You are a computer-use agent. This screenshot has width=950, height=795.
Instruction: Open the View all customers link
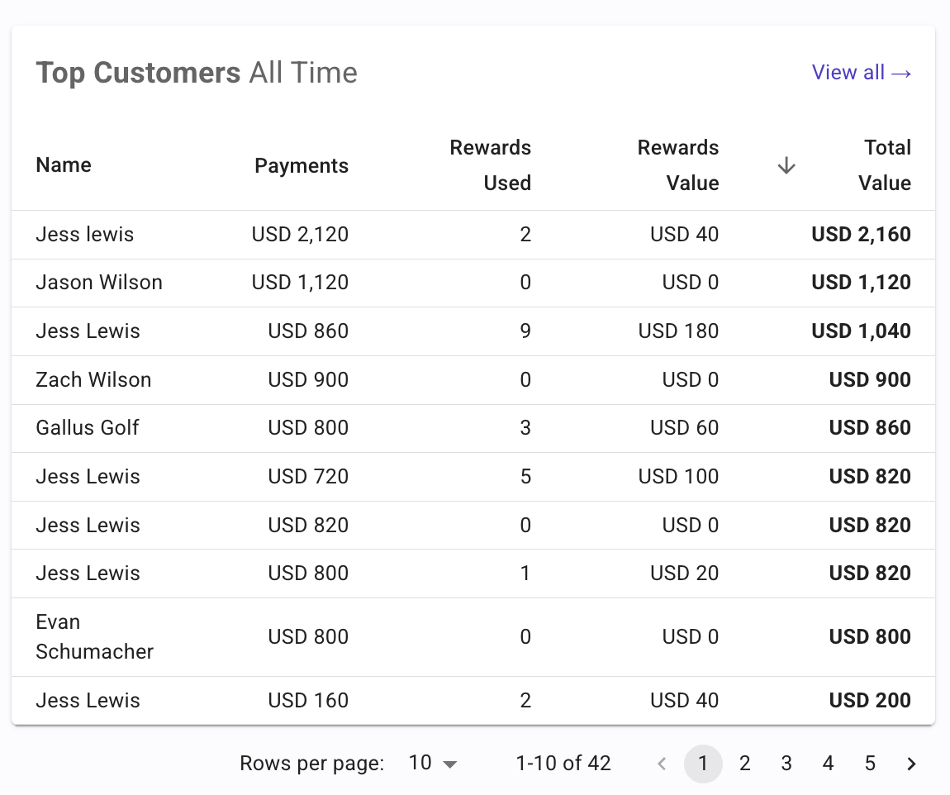pos(862,73)
